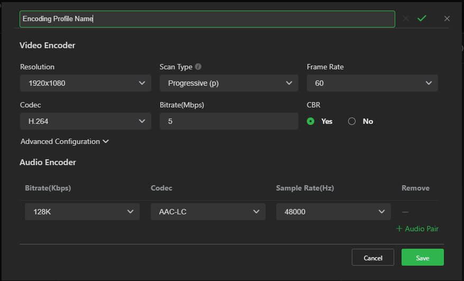Viewport: 464px width, 281px height.
Task: Open the AAC-LC audio codec dropdown
Action: [x=207, y=212]
